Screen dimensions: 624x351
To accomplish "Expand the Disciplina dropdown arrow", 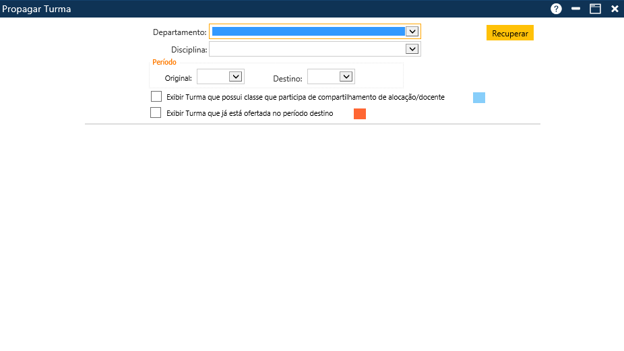I will coord(412,49).
